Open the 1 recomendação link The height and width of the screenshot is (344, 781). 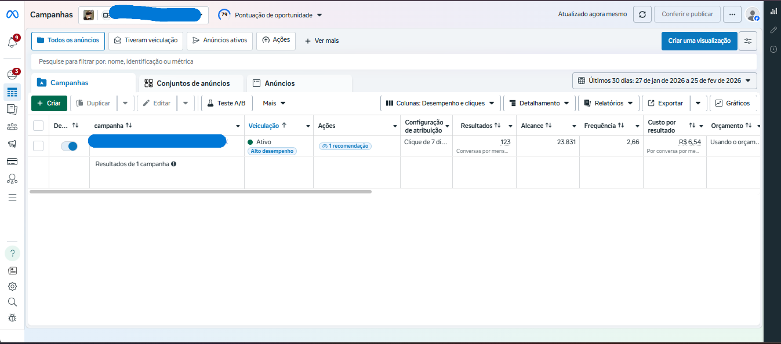click(346, 146)
